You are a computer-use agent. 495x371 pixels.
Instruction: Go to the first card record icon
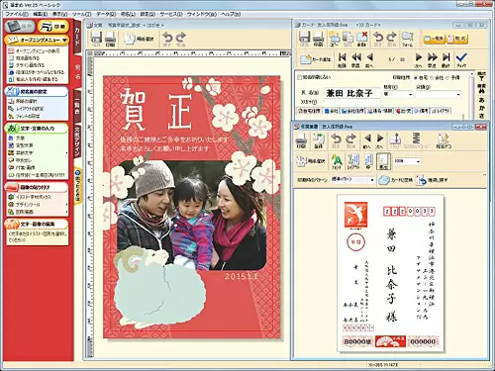click(342, 59)
